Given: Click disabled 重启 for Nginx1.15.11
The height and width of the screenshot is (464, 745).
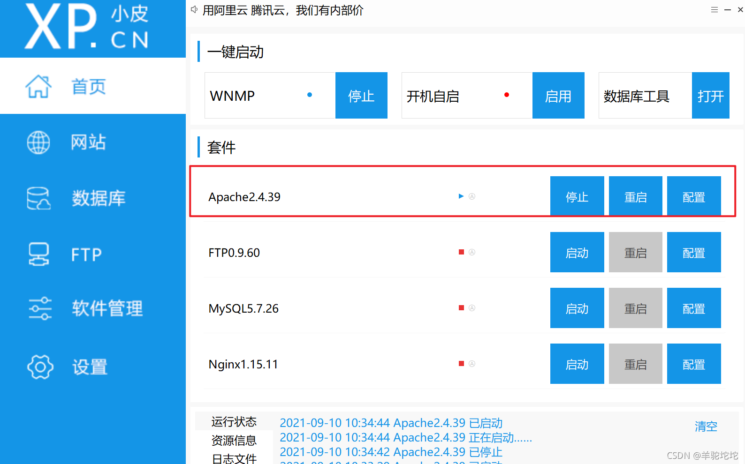Looking at the screenshot, I should [x=636, y=364].
